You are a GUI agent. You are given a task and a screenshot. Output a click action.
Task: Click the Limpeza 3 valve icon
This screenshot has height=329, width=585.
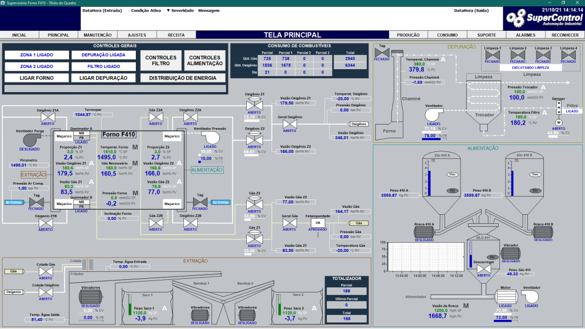click(x=543, y=55)
